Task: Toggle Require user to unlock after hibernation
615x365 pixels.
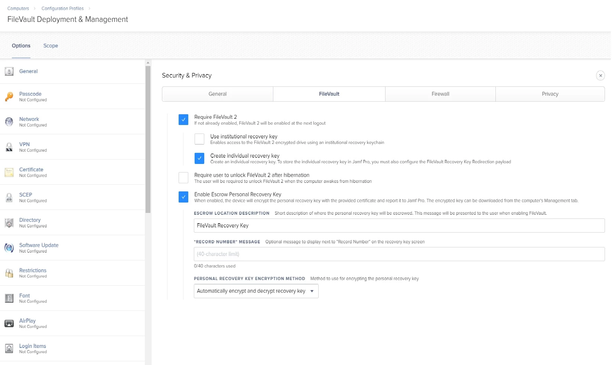Action: tap(183, 178)
